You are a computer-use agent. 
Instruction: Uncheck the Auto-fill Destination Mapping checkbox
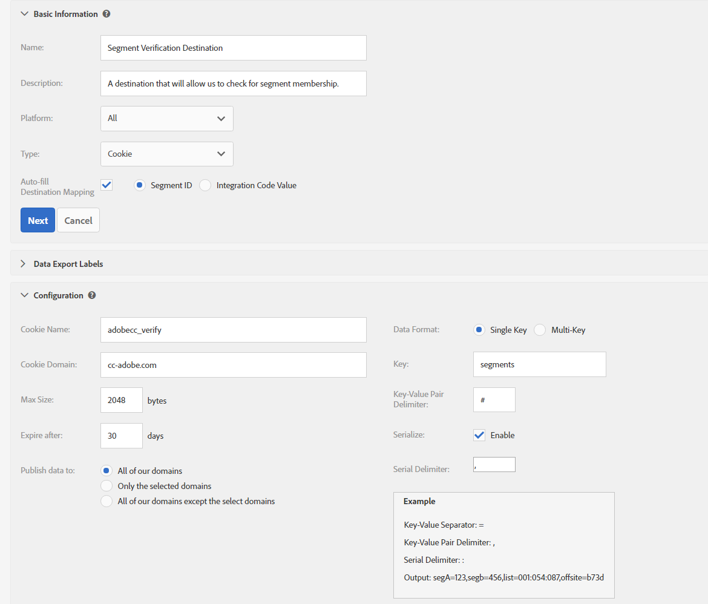pos(107,185)
